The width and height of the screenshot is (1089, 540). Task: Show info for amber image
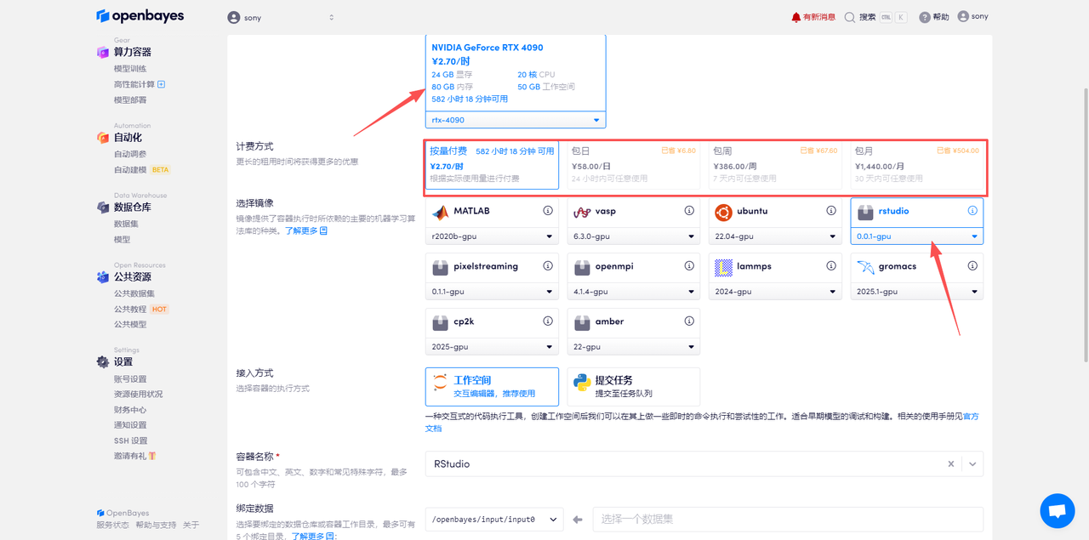[x=689, y=321]
